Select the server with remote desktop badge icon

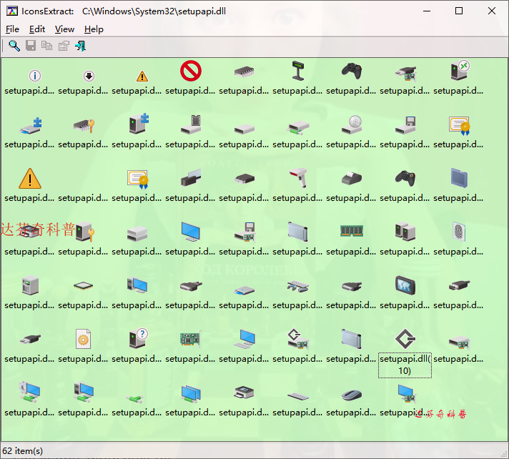tap(460, 70)
